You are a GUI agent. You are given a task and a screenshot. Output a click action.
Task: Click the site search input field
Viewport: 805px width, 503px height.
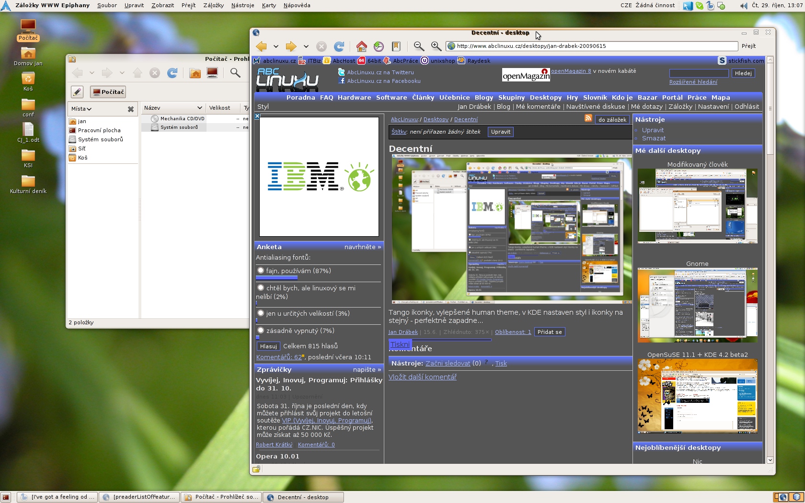(x=699, y=73)
